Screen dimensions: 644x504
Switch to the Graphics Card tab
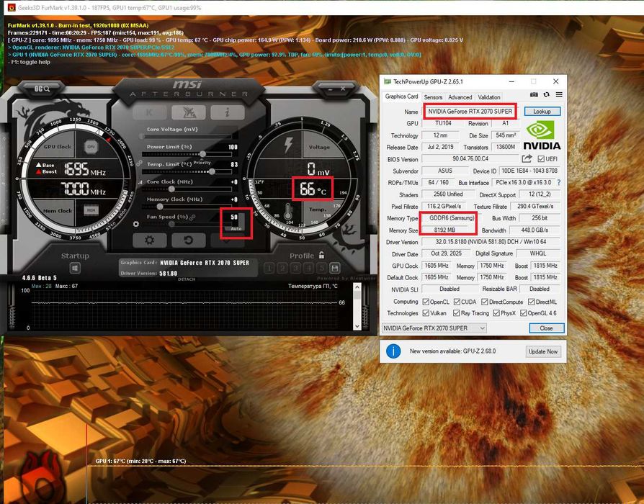coord(401,96)
